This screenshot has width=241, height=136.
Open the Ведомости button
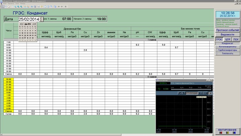click(228, 35)
